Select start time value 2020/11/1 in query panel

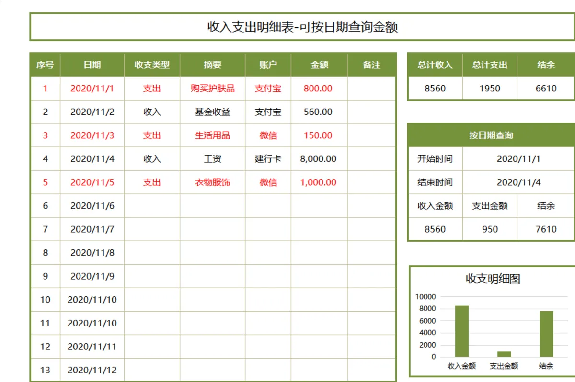coord(518,159)
